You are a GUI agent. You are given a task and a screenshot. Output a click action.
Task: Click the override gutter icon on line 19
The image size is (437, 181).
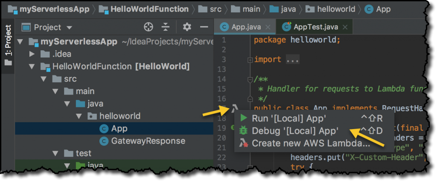tap(232, 128)
